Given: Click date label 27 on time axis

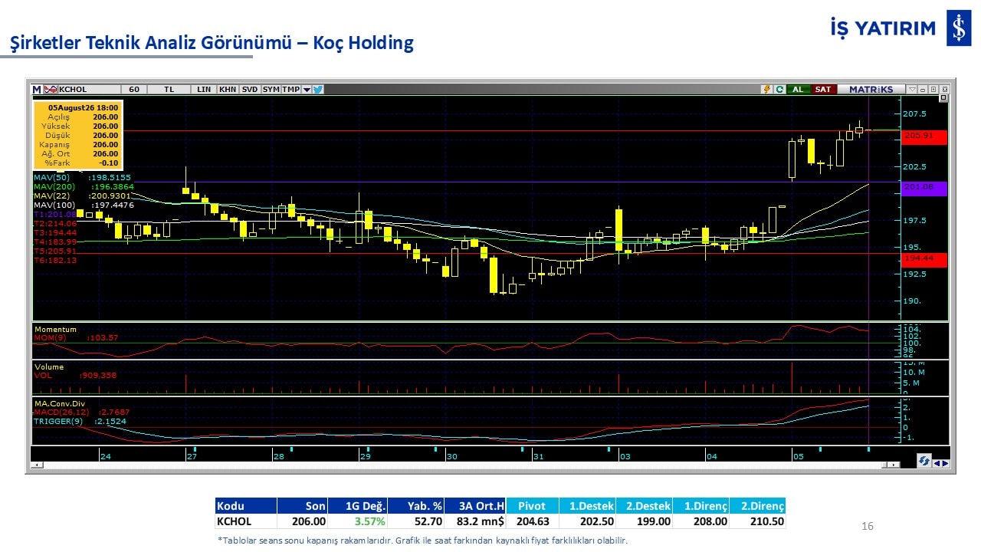Looking at the screenshot, I should (x=192, y=456).
